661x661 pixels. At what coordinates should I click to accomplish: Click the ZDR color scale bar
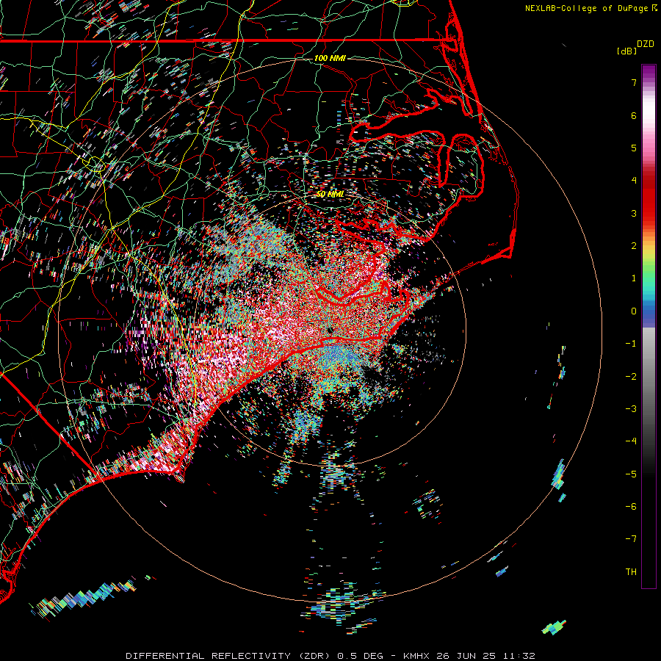coord(649,326)
